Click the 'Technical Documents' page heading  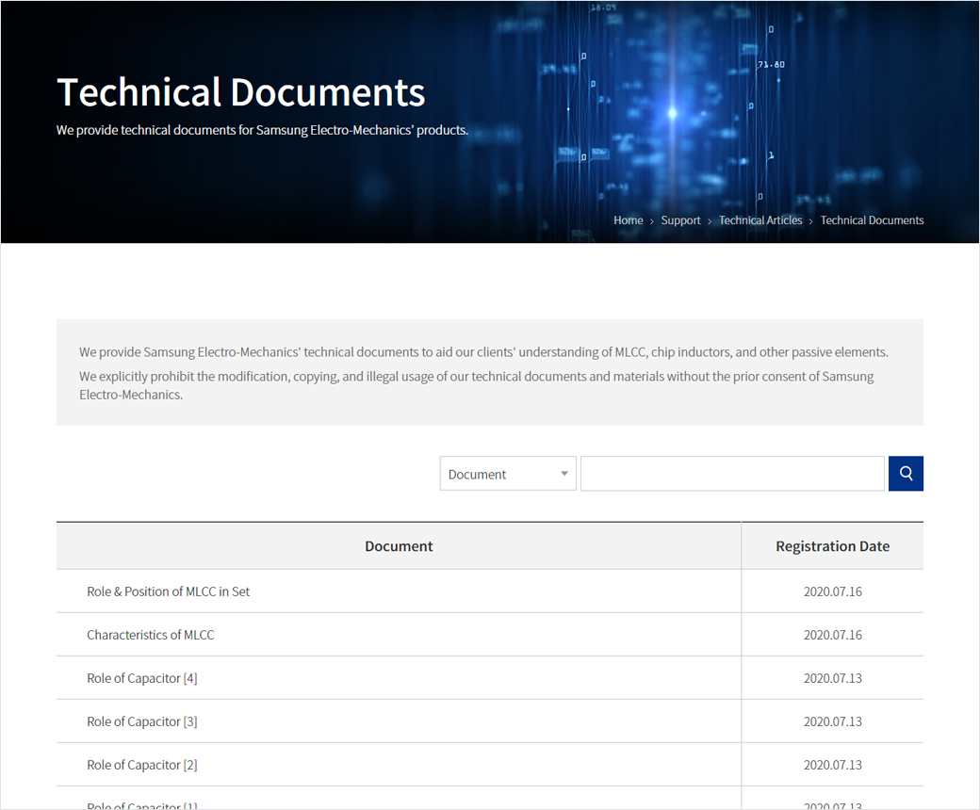tap(240, 92)
